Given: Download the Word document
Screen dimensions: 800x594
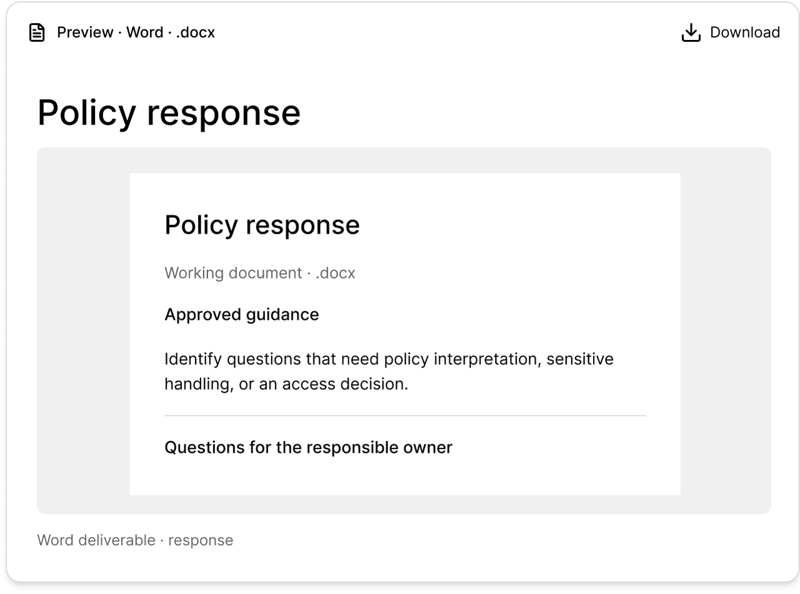Looking at the screenshot, I should coord(731,32).
